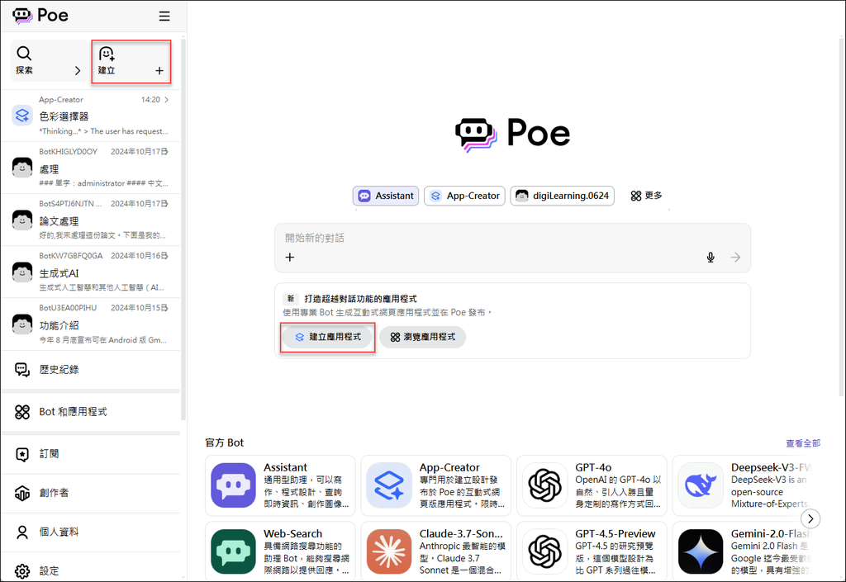846x582 pixels.
Task: Click the creator chart icon beside 創作者
Action: click(22, 493)
